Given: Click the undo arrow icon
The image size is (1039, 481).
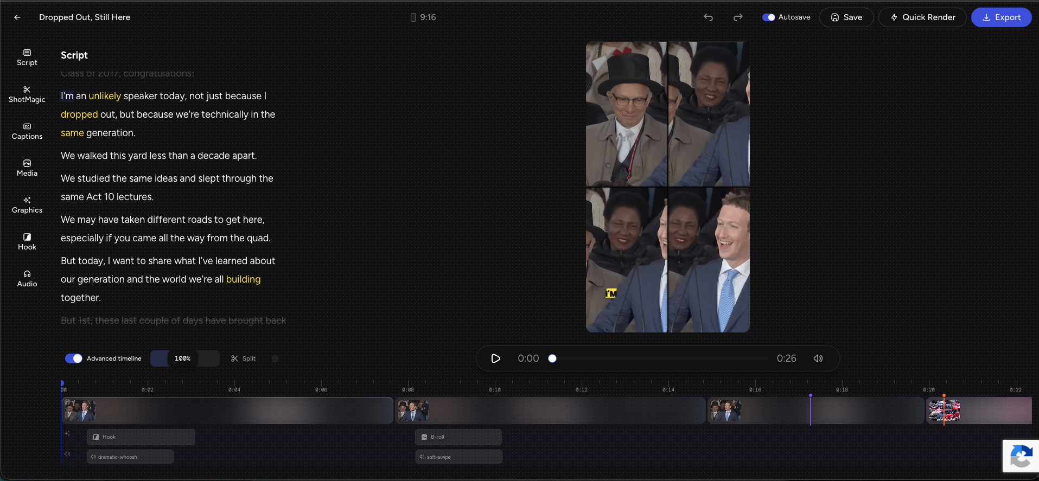Looking at the screenshot, I should point(709,17).
